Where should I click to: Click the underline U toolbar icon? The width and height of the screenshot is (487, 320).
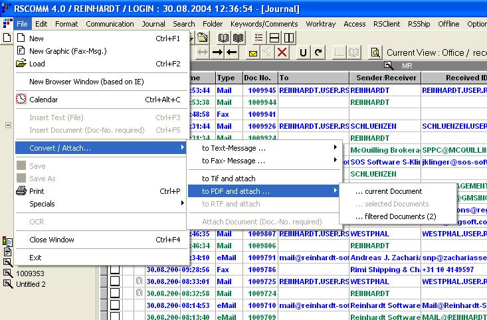tap(304, 52)
